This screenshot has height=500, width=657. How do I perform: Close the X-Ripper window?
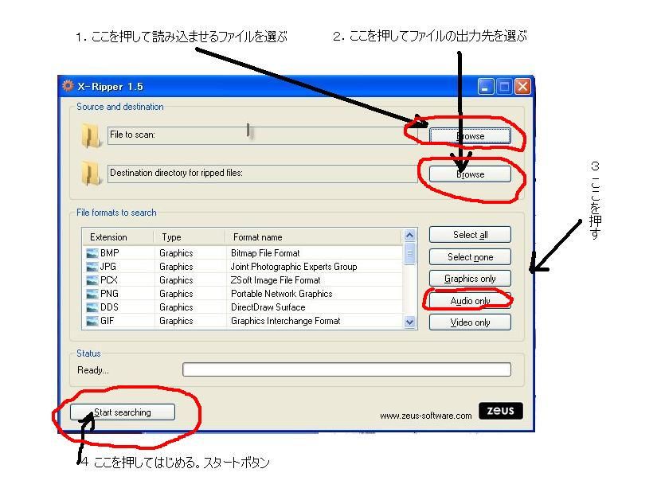click(x=522, y=87)
